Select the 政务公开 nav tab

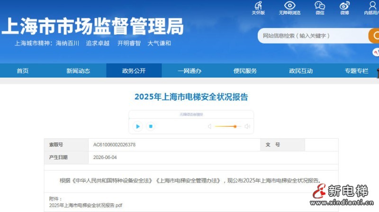click(134, 71)
